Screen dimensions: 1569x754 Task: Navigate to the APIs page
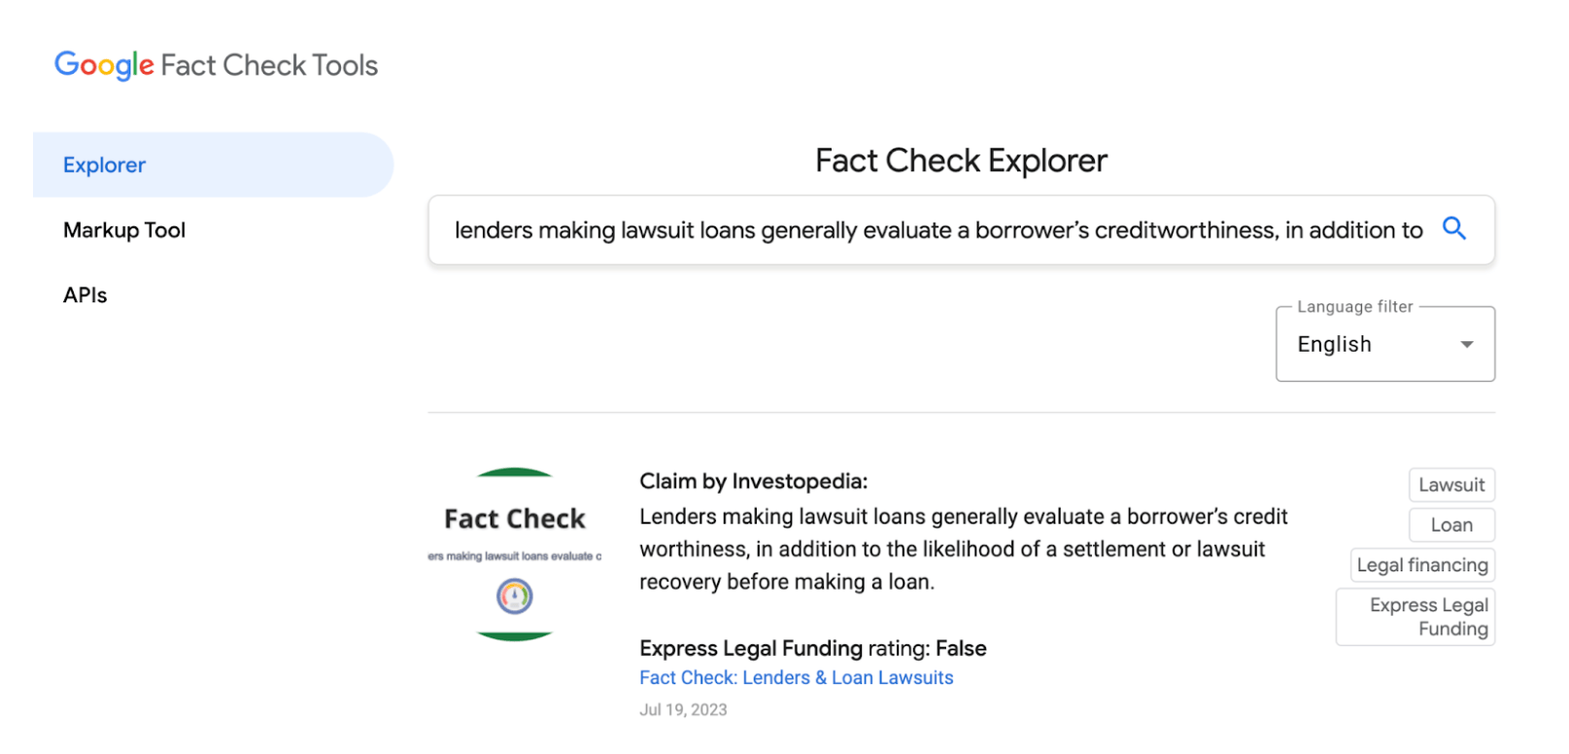pyautogui.click(x=84, y=294)
